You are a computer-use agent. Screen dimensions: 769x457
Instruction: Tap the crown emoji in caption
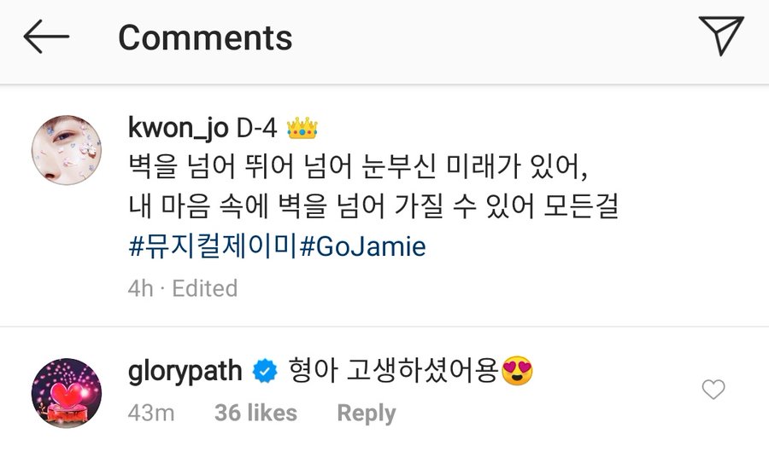tap(302, 128)
